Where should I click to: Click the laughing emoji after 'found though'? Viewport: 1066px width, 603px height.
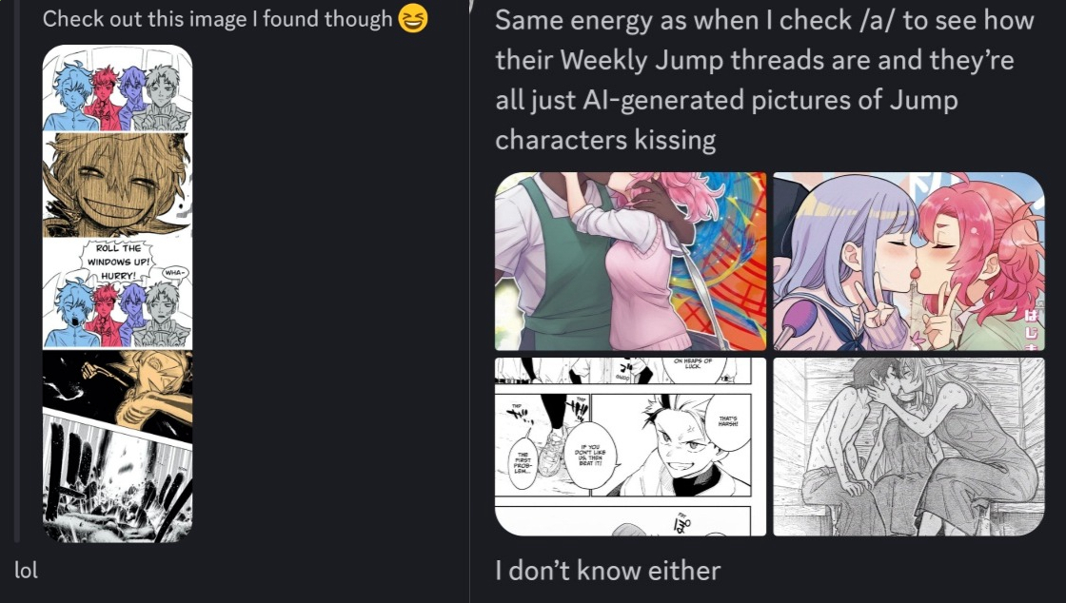tap(413, 18)
